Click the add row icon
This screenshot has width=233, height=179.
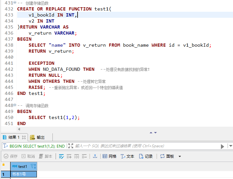69,156
